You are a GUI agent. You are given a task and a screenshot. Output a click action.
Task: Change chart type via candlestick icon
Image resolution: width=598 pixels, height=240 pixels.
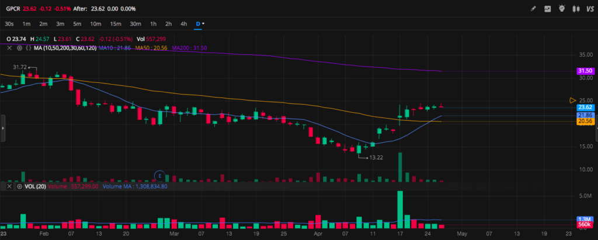[x=577, y=9]
